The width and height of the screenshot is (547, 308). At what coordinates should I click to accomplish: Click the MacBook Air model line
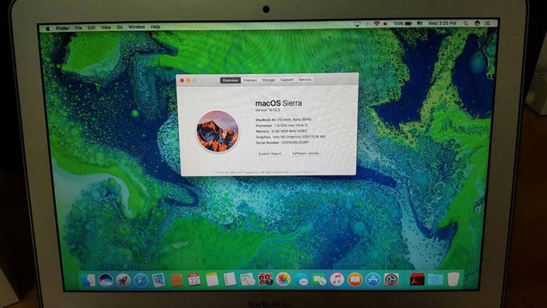coord(283,119)
